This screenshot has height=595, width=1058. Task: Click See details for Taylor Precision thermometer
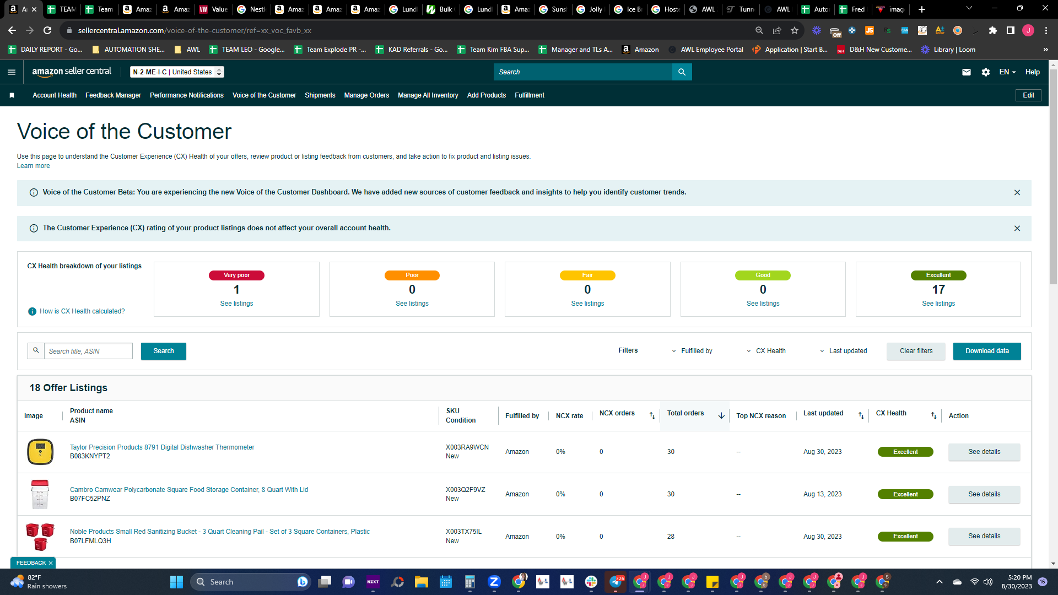[984, 452]
